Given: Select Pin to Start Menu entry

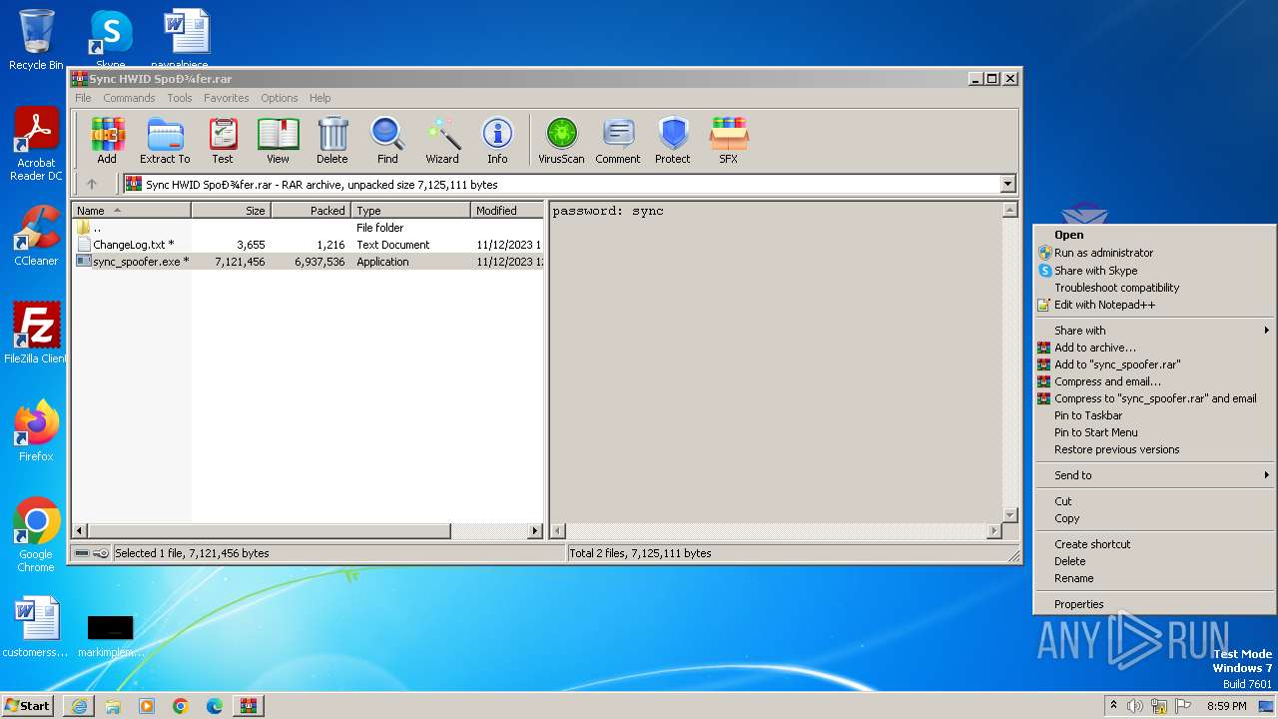Looking at the screenshot, I should point(1154,432).
